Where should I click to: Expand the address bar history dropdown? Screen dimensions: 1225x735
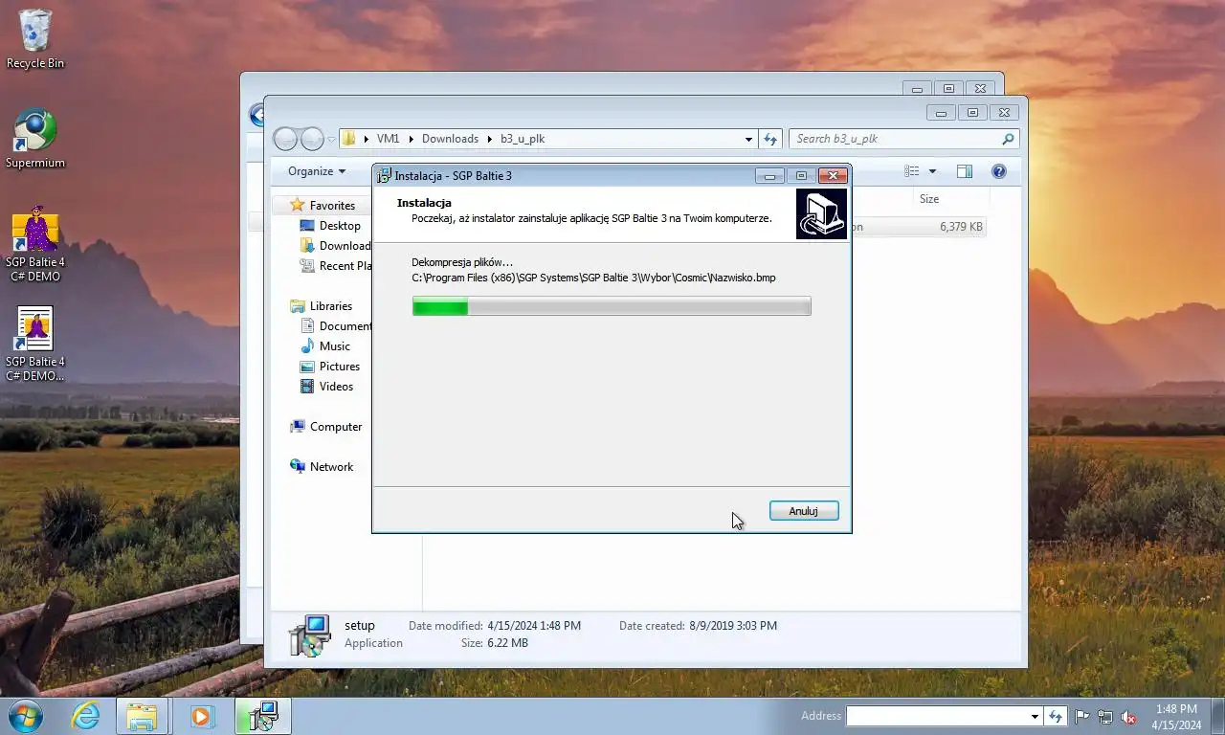point(748,139)
